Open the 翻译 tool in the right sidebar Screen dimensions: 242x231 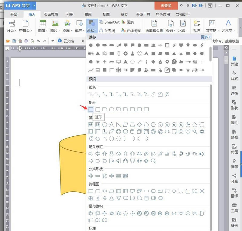click(x=234, y=192)
